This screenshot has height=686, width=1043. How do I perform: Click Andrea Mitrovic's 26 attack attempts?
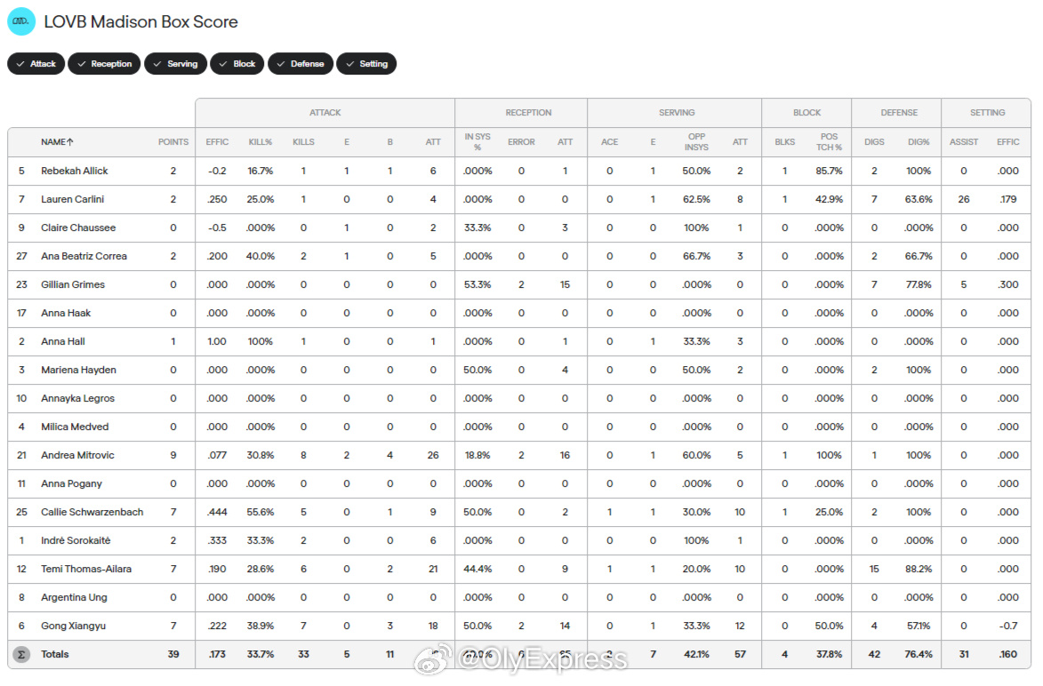[x=433, y=455]
